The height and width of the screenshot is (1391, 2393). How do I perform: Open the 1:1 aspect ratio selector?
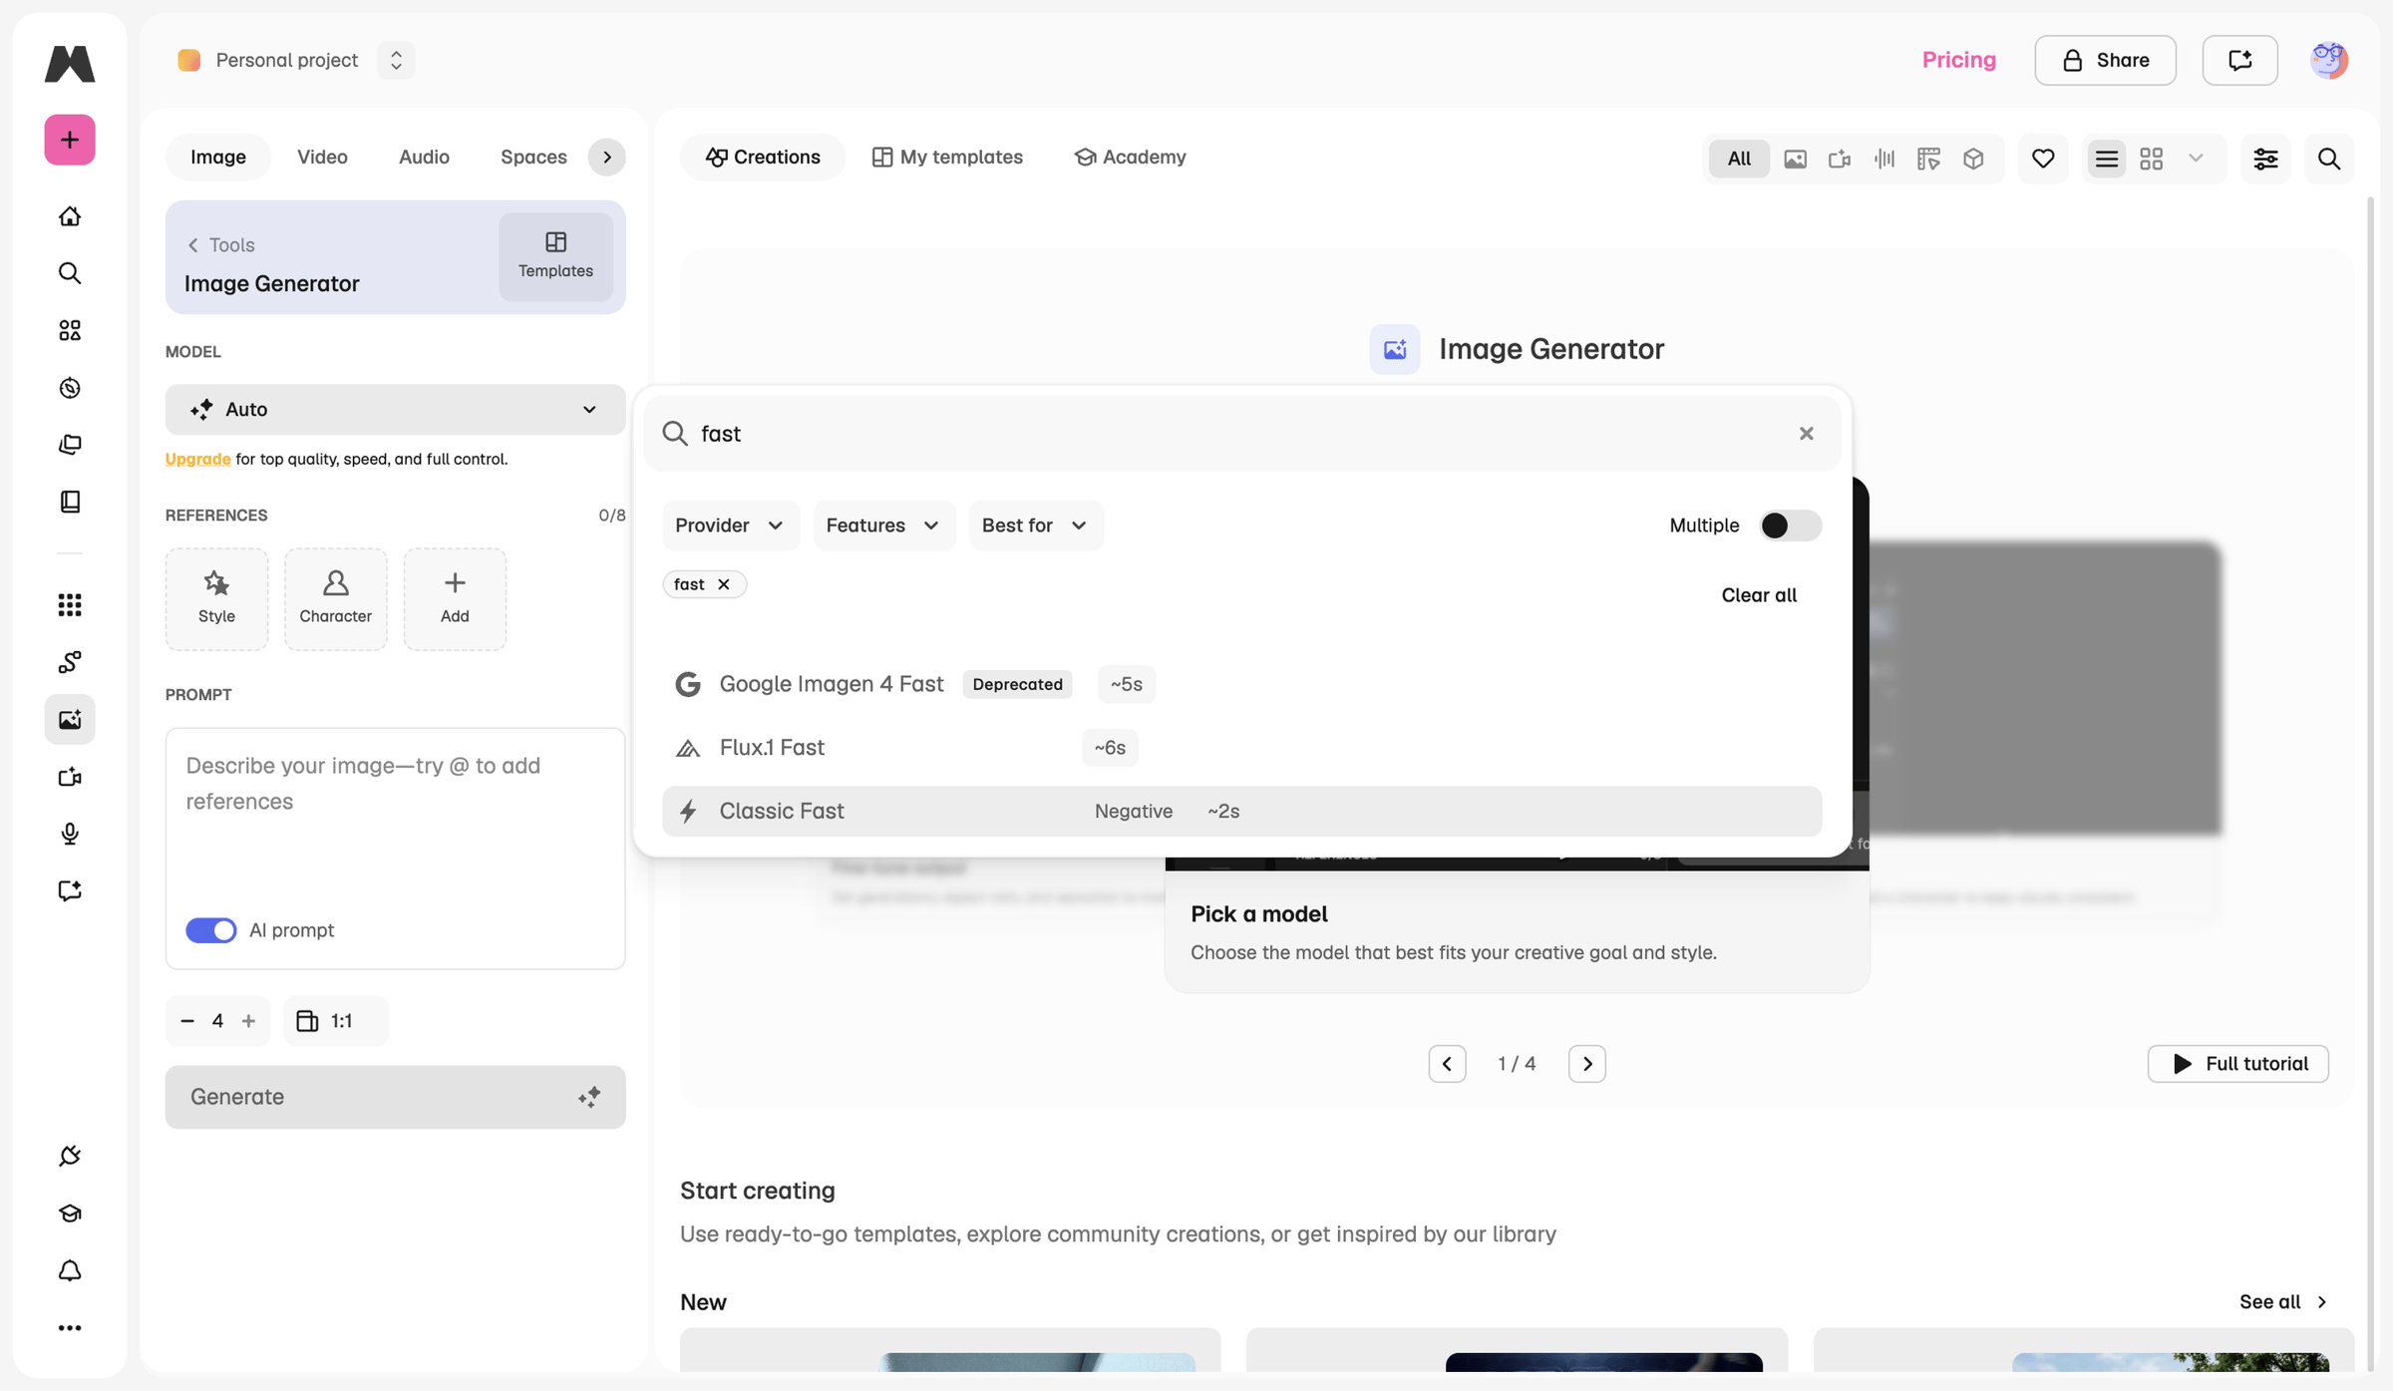click(336, 1020)
